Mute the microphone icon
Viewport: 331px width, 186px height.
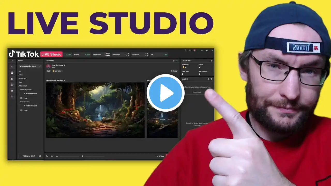tap(82, 156)
